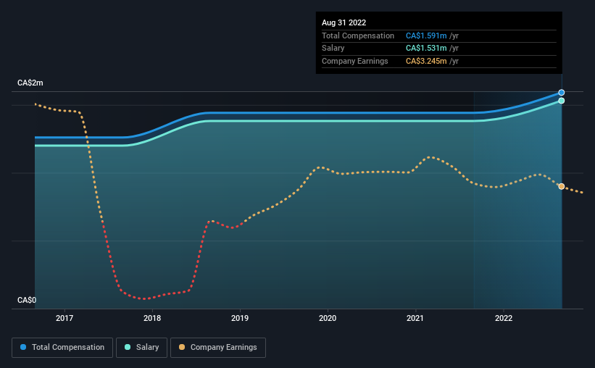Click the CA$2m y-axis label
This screenshot has width=595, height=368.
click(x=30, y=83)
